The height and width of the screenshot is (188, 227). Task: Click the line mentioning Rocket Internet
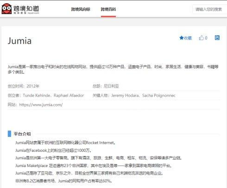point(65,143)
